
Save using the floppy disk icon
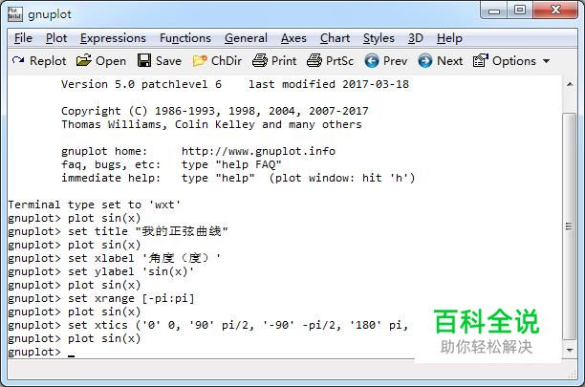click(x=144, y=60)
